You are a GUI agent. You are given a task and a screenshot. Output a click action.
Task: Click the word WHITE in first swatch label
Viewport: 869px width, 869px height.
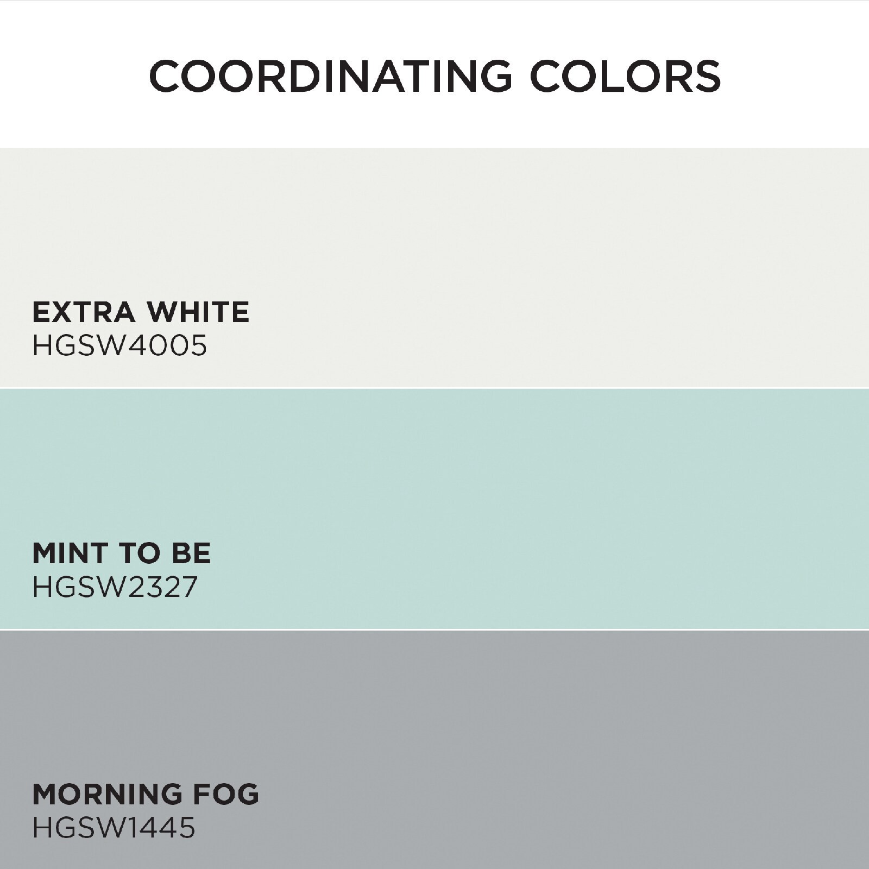point(198,312)
